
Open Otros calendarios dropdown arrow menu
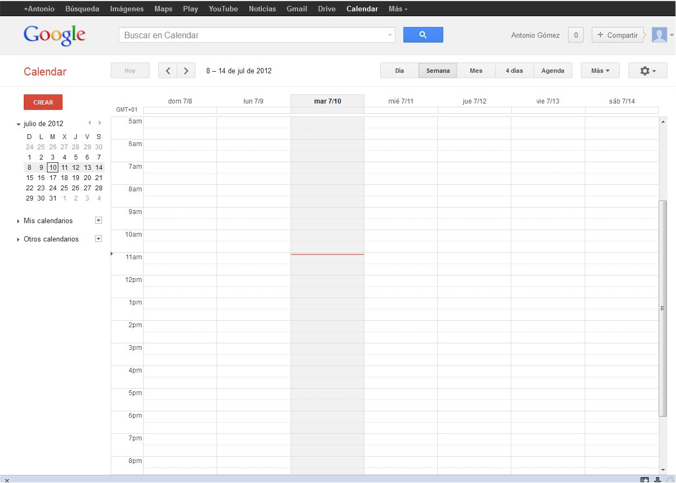98,239
